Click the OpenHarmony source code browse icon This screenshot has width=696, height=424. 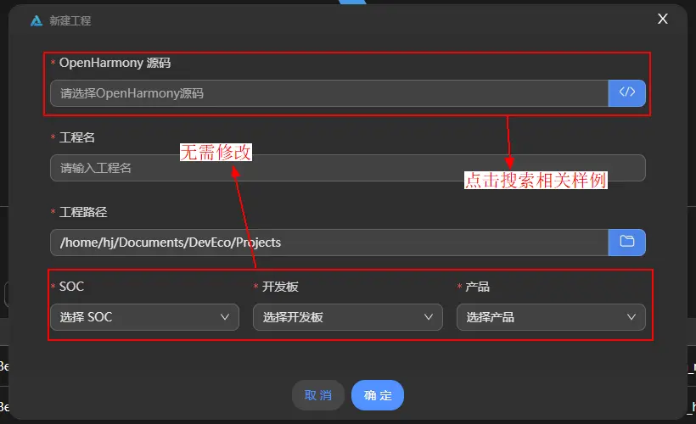626,93
